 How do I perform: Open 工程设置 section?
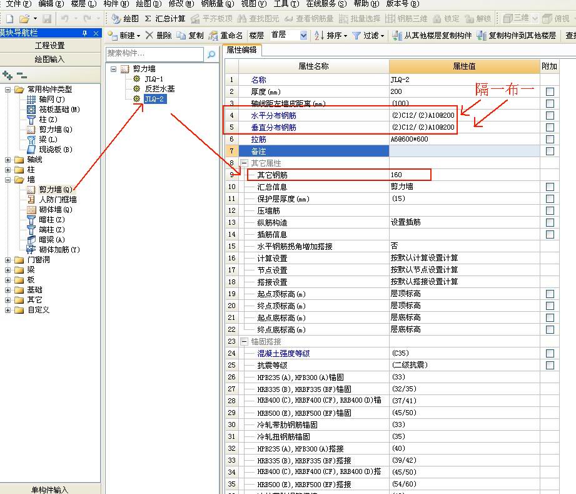pos(50,46)
